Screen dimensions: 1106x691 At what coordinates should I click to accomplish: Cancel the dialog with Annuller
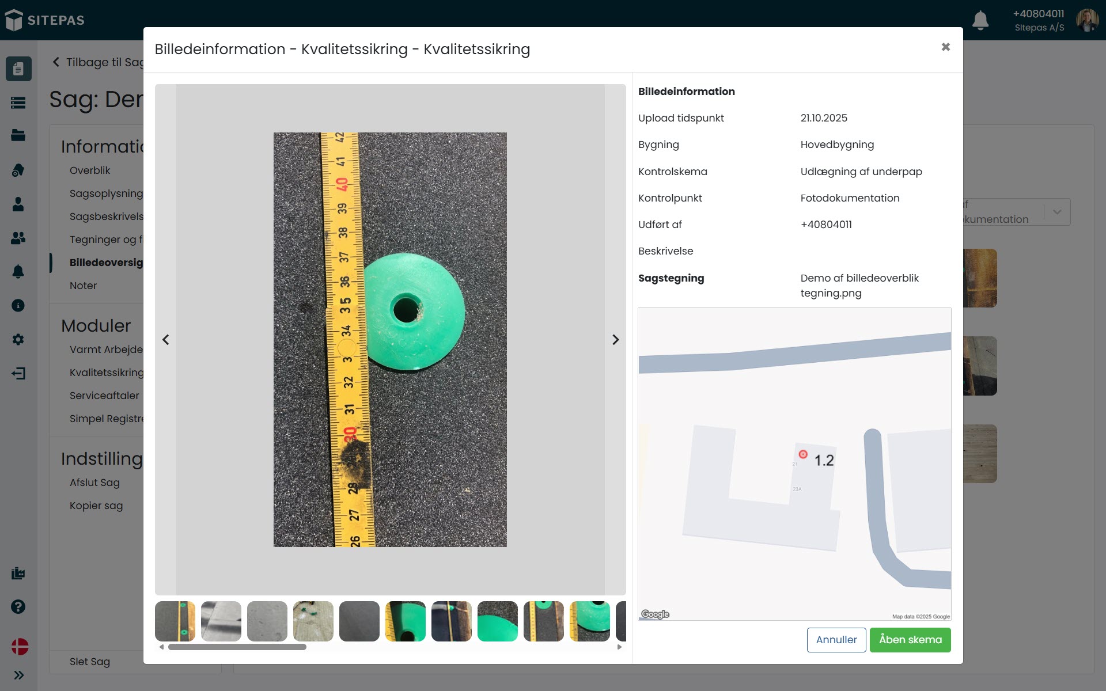click(836, 640)
